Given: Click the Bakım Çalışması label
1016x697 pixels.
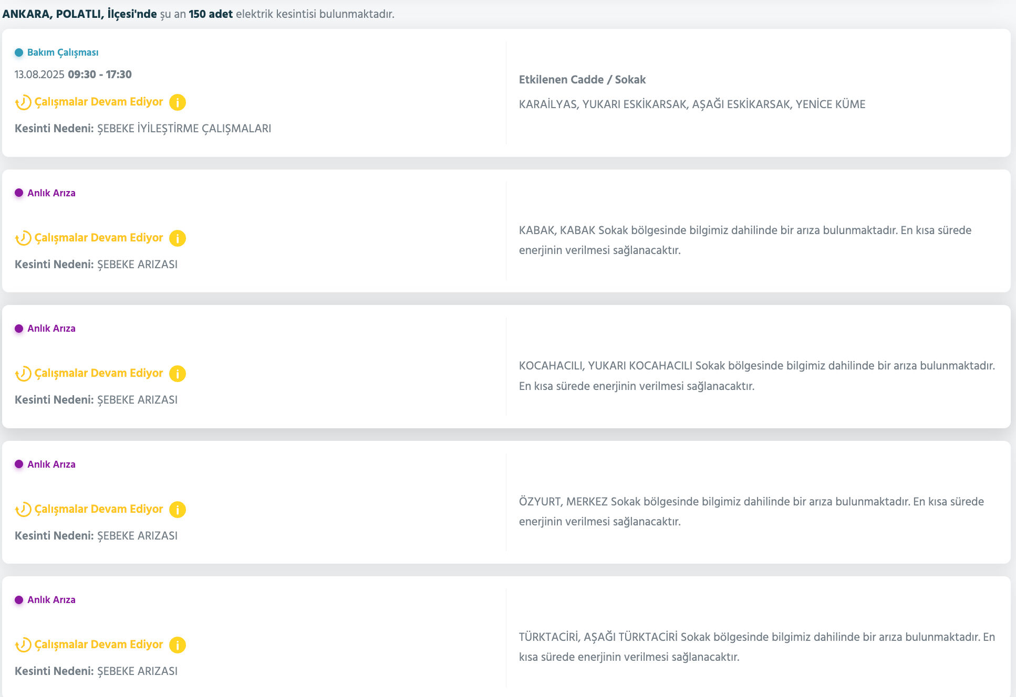Looking at the screenshot, I should 63,52.
